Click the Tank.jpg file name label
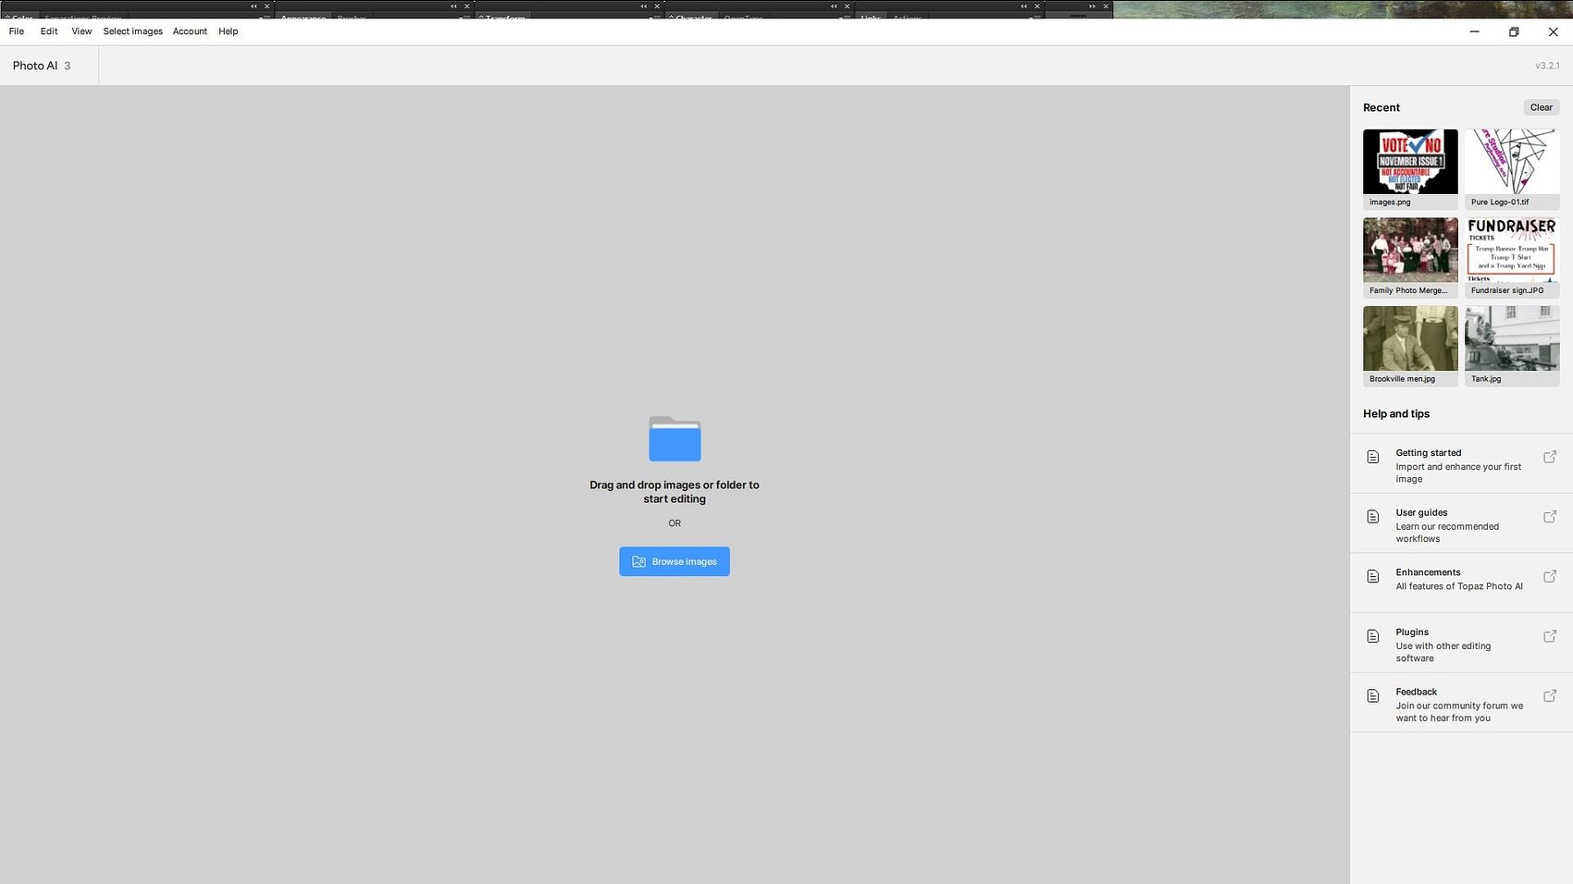The width and height of the screenshot is (1573, 884). coord(1486,379)
